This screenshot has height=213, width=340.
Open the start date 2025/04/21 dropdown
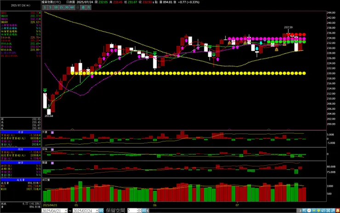point(66,211)
